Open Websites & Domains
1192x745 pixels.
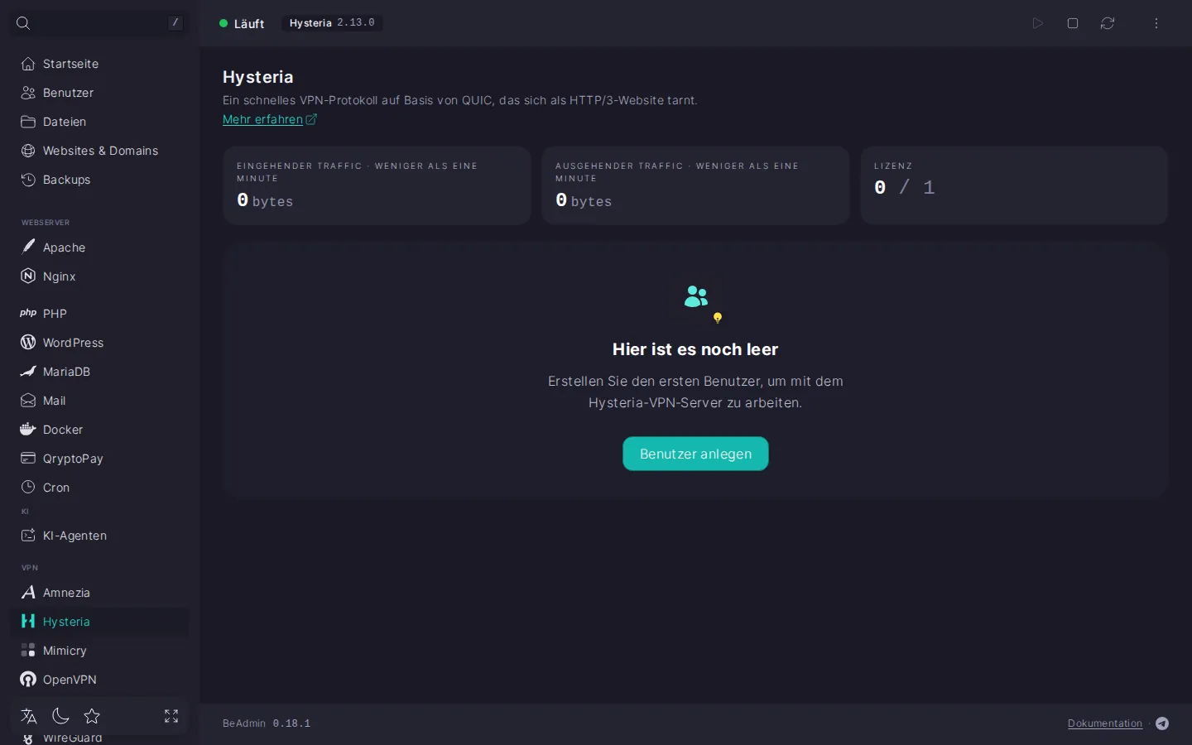[x=99, y=151]
